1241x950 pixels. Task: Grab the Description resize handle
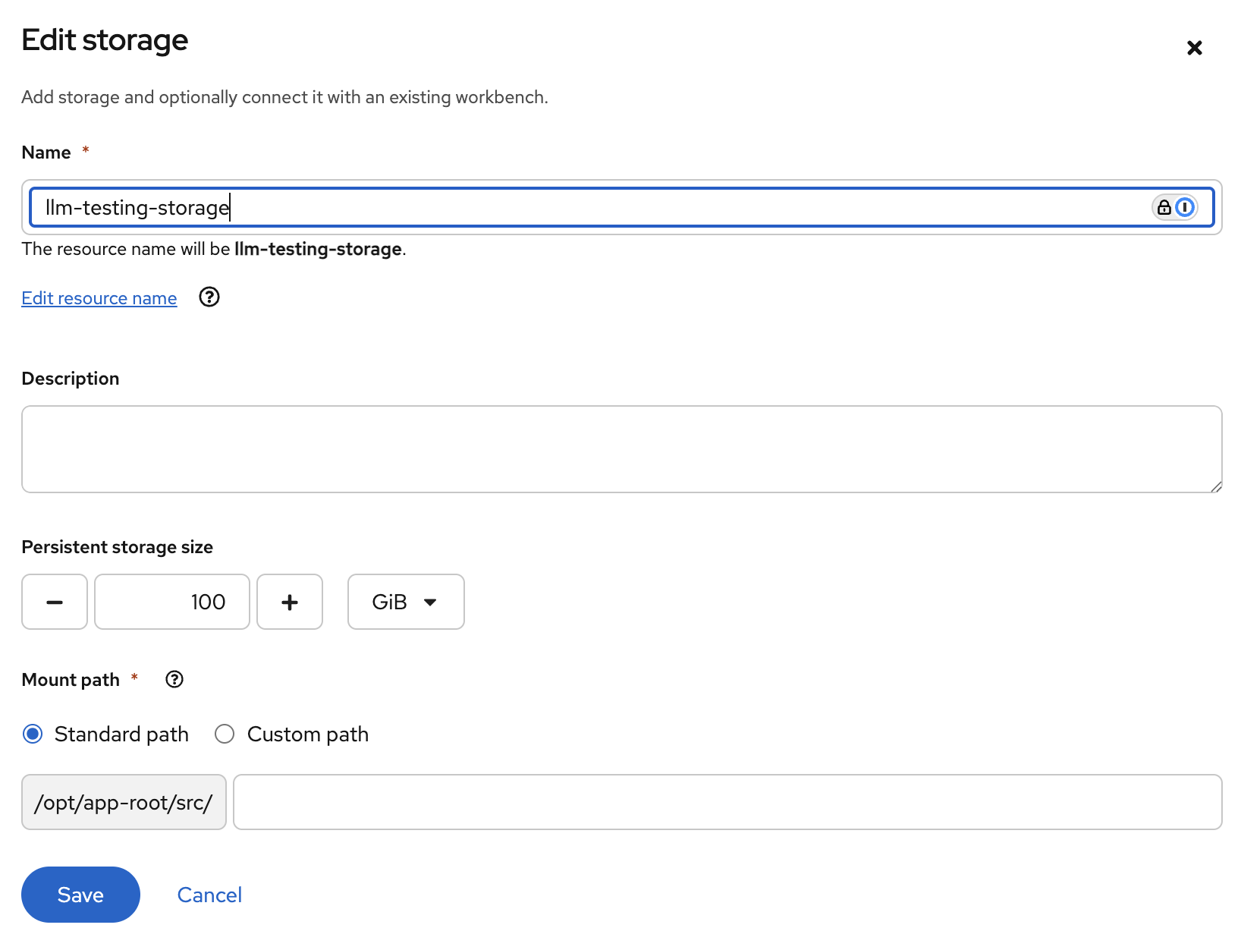[1216, 486]
